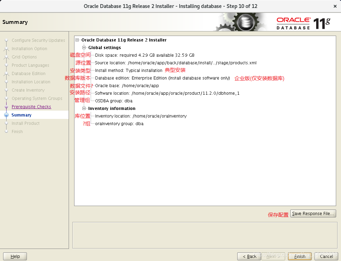
Task: Select Configure Security Updates step
Action: 38,40
